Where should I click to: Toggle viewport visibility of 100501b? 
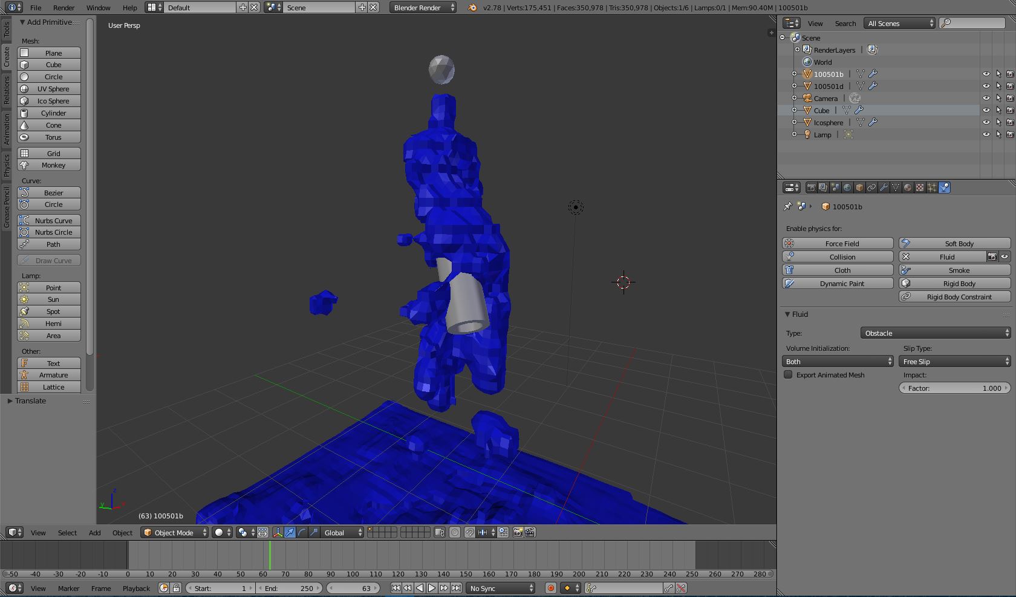tap(986, 74)
